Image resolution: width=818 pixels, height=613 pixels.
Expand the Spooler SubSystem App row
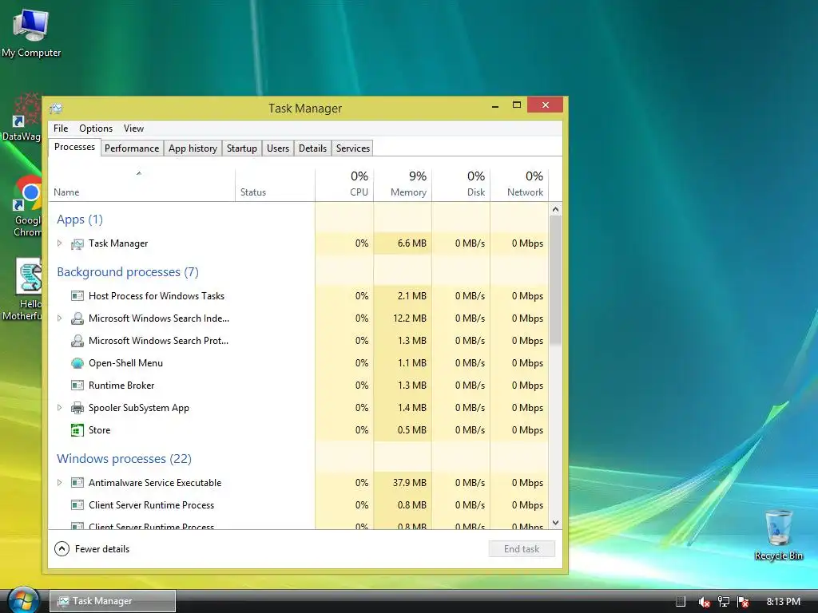coord(59,408)
